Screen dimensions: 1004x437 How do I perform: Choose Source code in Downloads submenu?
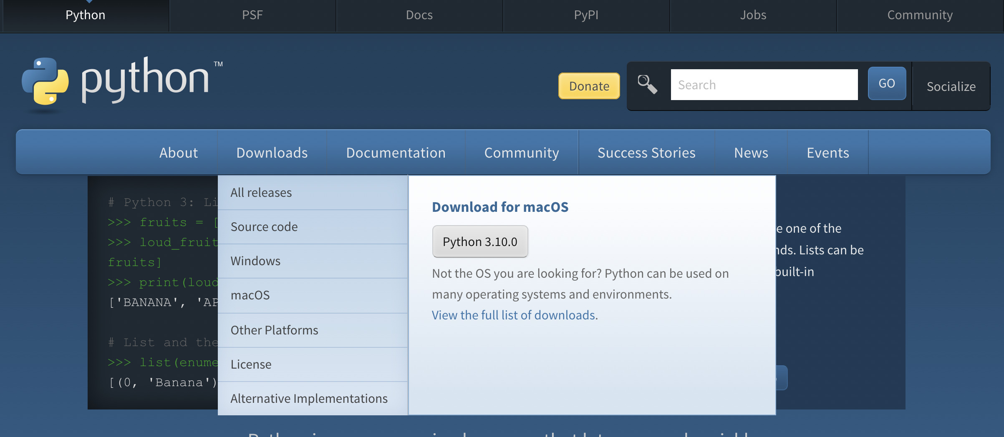pos(264,227)
